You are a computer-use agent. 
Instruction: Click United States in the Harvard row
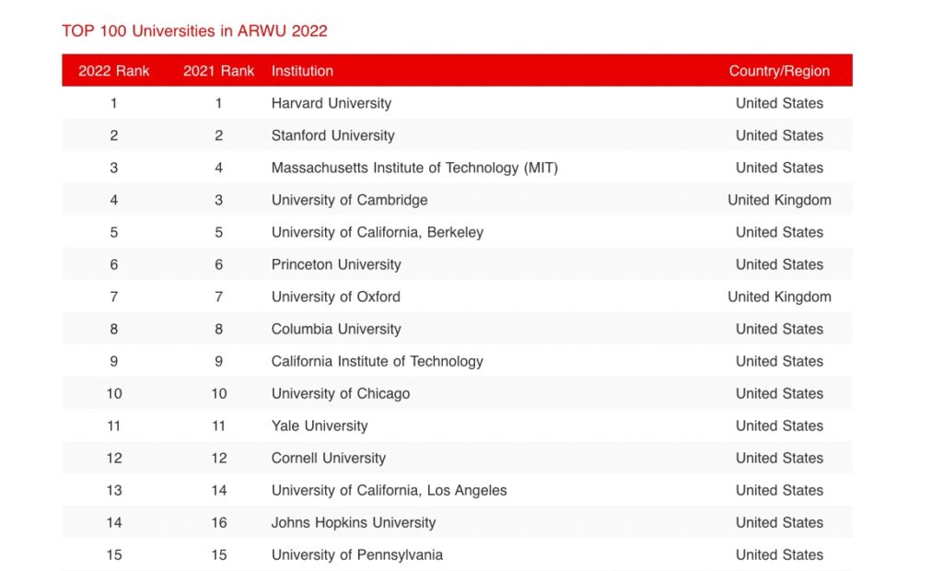(x=779, y=103)
